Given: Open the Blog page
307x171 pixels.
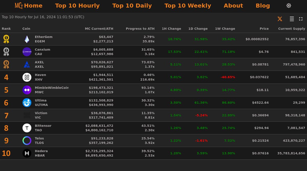Looking at the screenshot, I should tap(263, 6).
